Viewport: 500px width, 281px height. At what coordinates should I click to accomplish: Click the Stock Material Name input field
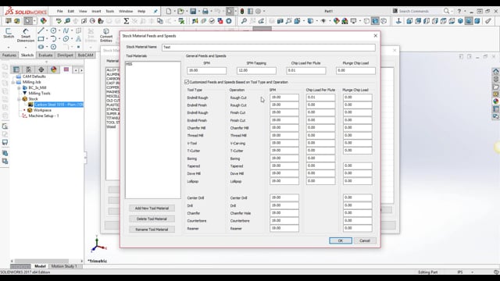[269, 47]
